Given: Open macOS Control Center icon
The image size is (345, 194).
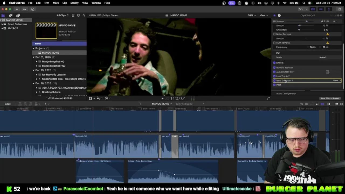Looking at the screenshot, I should (310, 3).
